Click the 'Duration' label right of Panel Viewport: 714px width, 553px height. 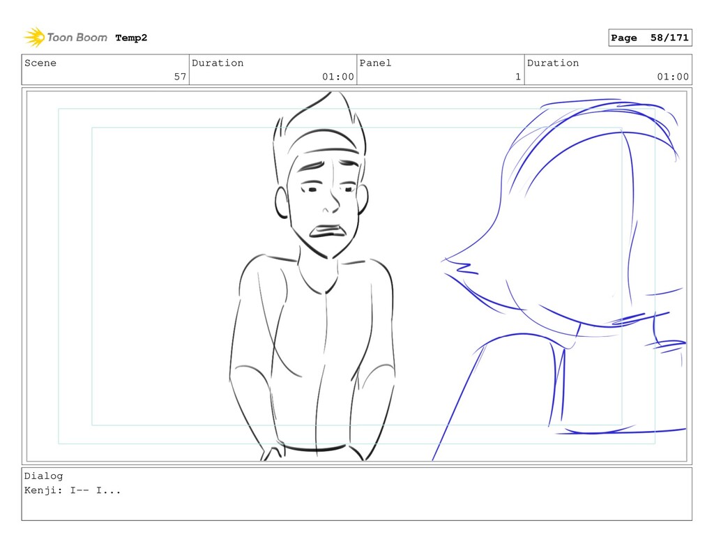pyautogui.click(x=553, y=63)
